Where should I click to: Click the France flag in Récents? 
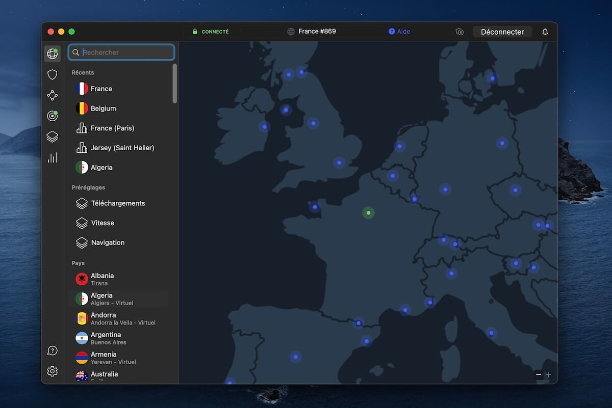(82, 89)
